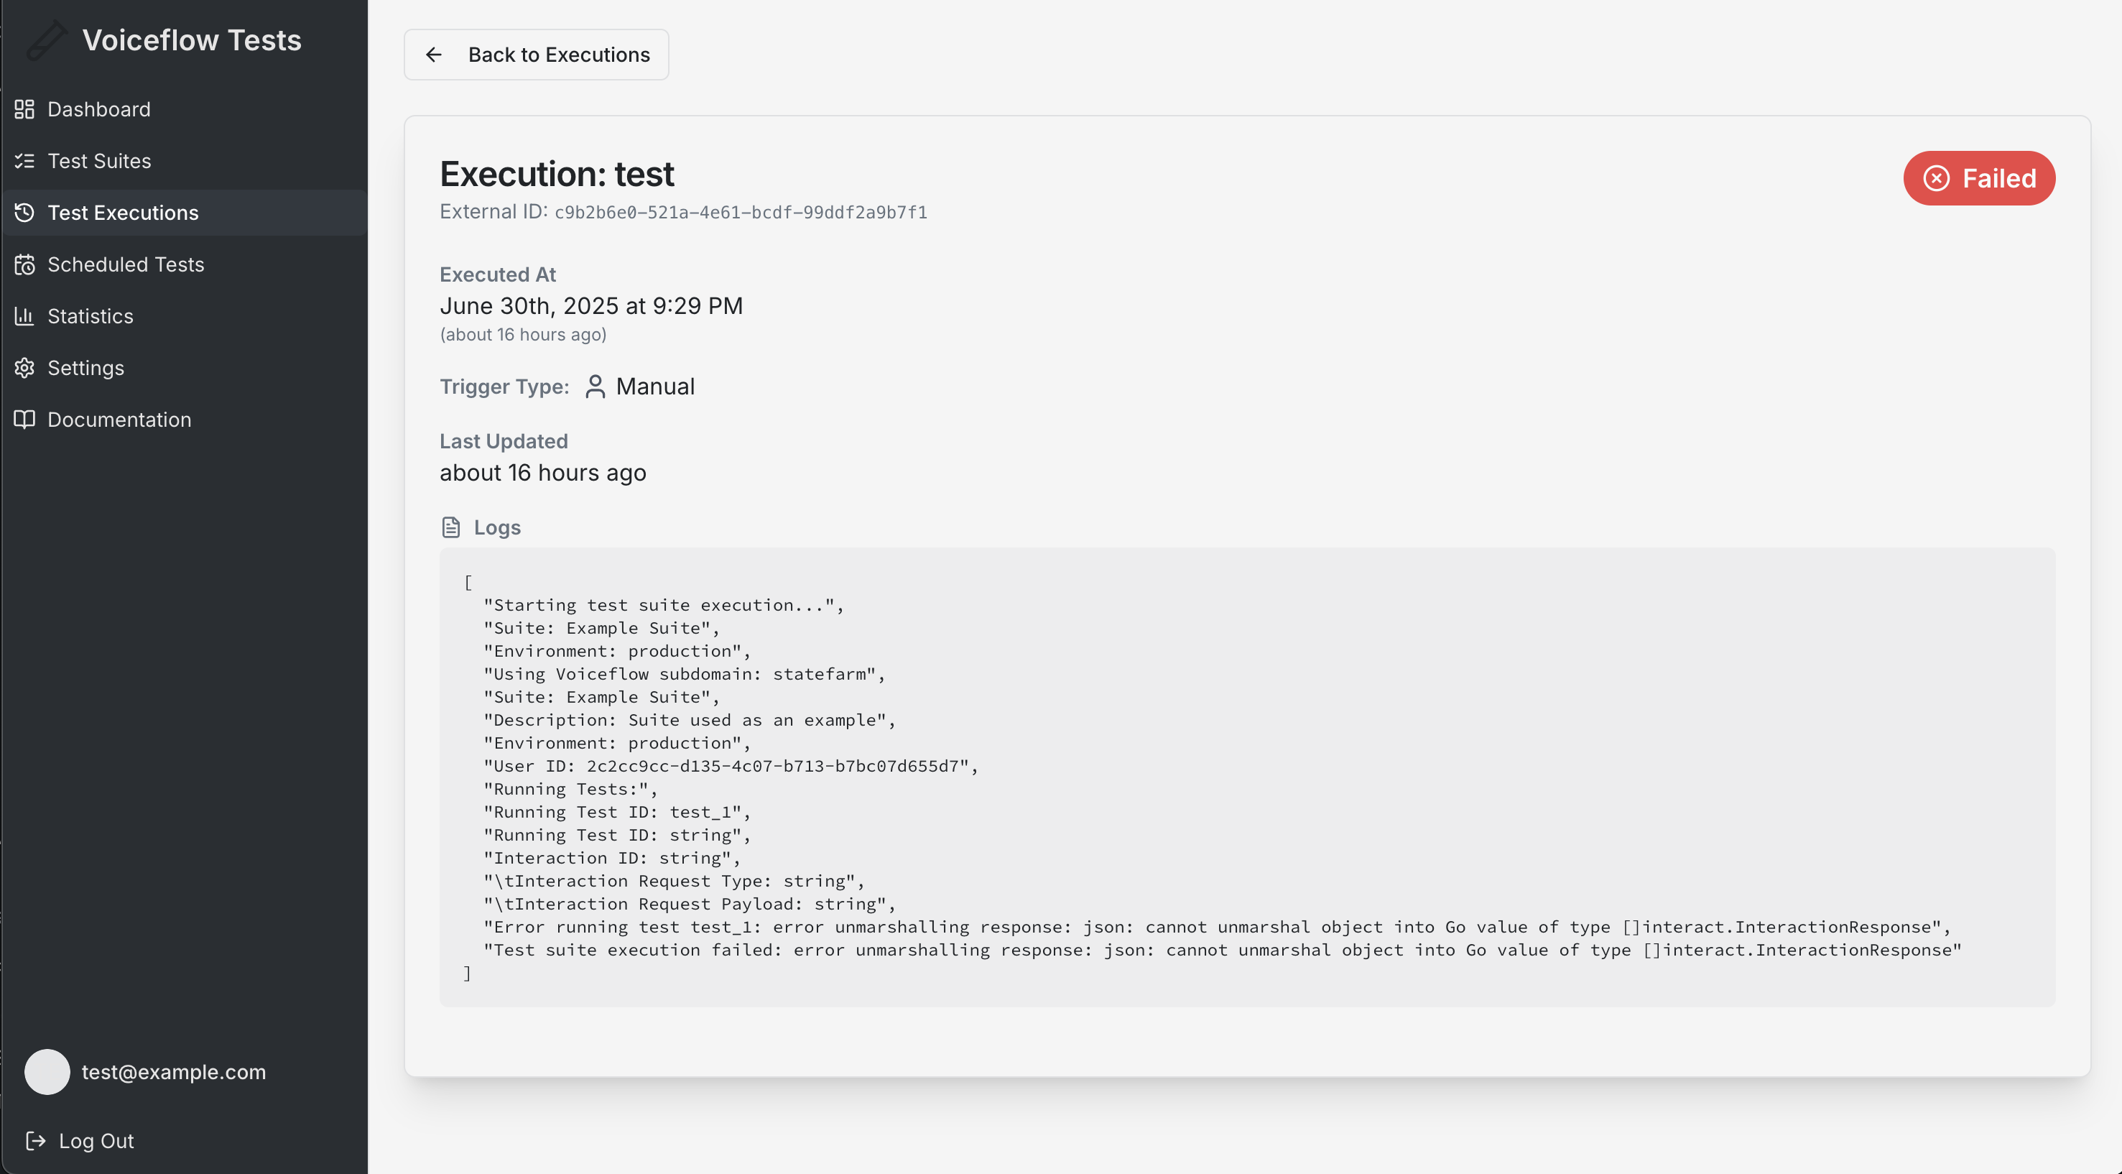Viewport: 2122px width, 1174px height.
Task: Select Test Executions in sidebar
Action: click(x=185, y=213)
